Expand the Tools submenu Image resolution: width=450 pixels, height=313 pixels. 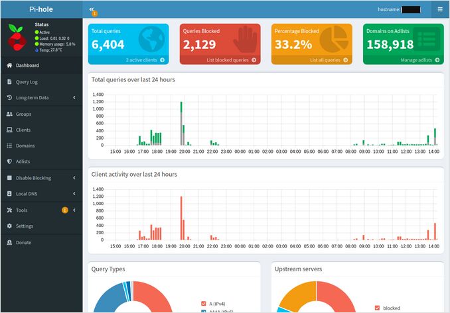pyautogui.click(x=74, y=210)
